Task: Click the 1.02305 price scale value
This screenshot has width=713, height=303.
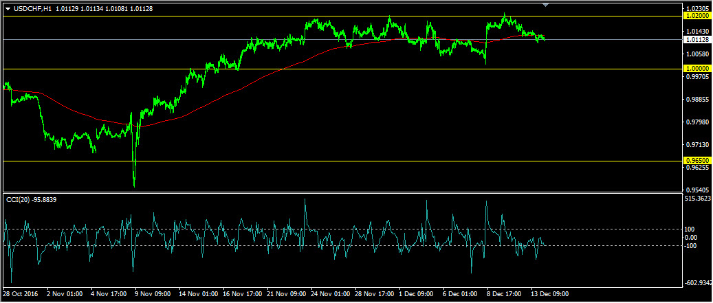Action: 698,8
